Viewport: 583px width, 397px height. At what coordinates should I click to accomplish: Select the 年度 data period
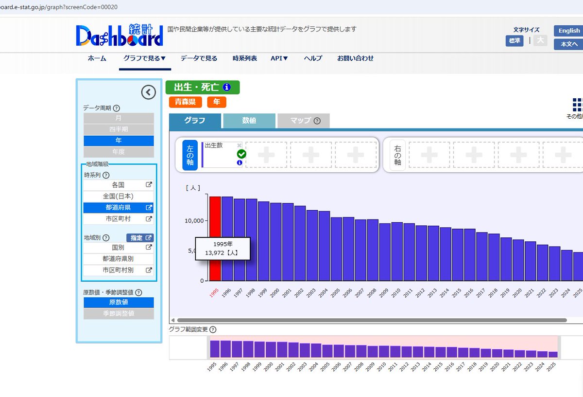pyautogui.click(x=119, y=152)
